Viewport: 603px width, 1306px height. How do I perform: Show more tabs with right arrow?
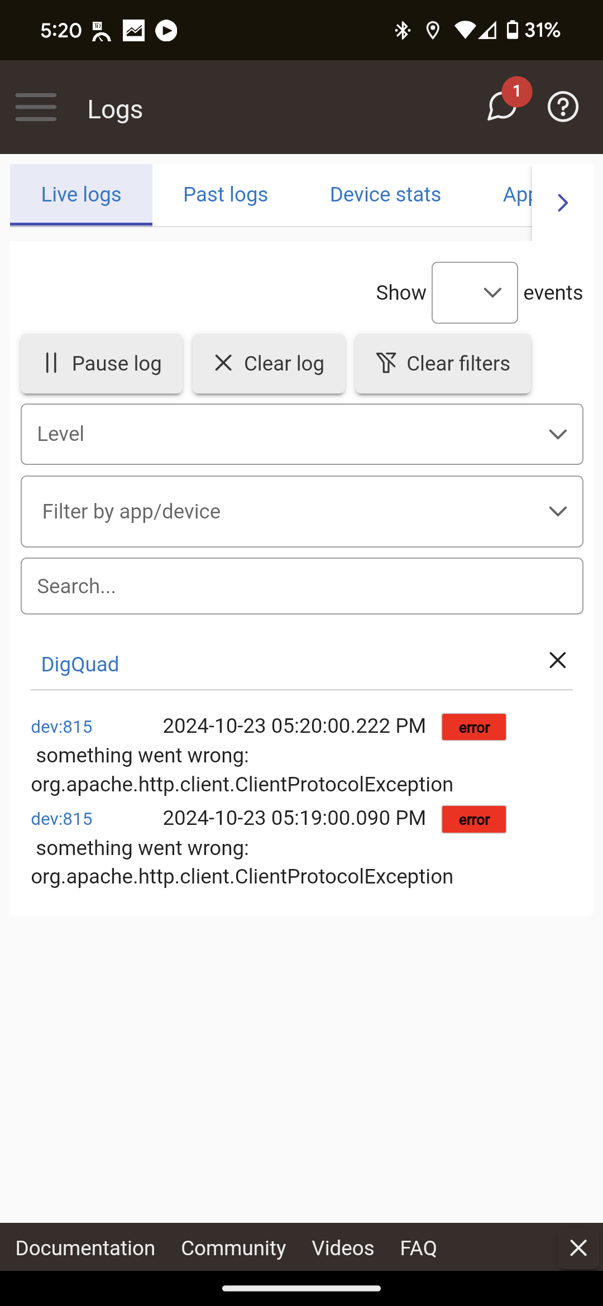coord(563,203)
